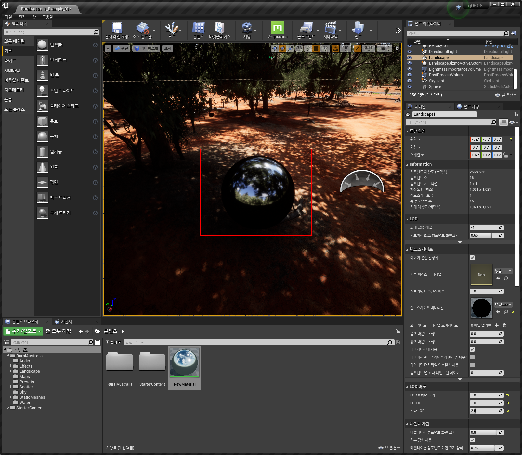Toggle rotation snapping angle icon in viewport

point(335,48)
